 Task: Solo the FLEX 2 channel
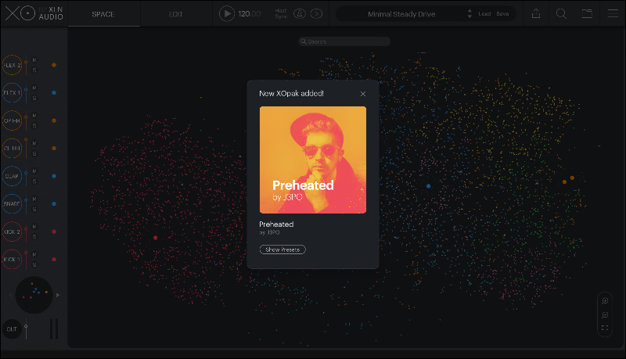coord(34,70)
